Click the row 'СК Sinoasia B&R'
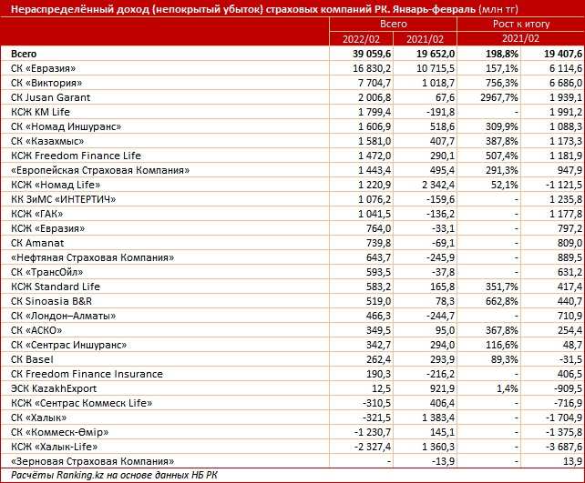Image resolution: width=585 pixels, height=483 pixels. pos(51,301)
